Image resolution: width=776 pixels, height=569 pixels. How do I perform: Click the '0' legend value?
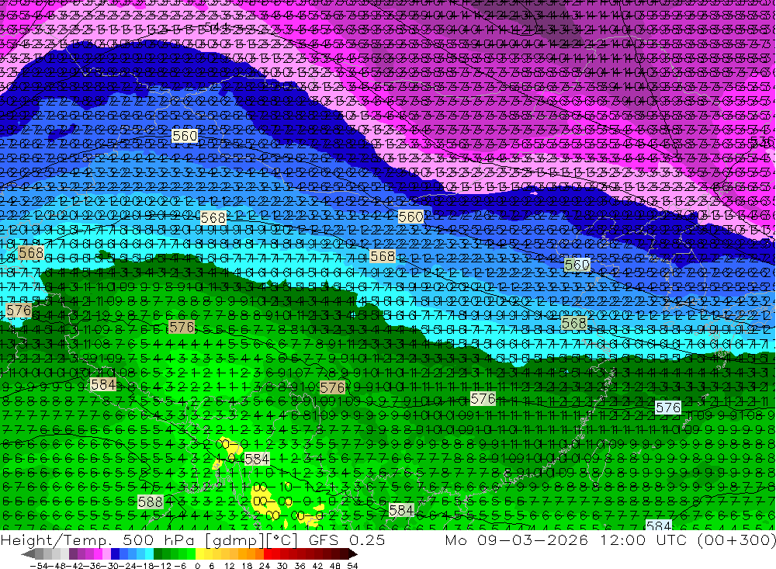pyautogui.click(x=197, y=566)
